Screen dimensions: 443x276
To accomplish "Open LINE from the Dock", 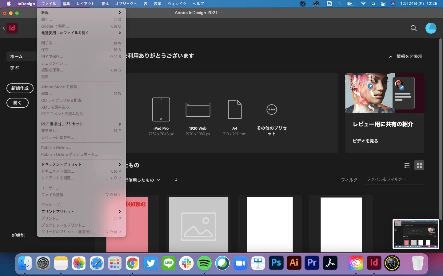I will [169, 263].
